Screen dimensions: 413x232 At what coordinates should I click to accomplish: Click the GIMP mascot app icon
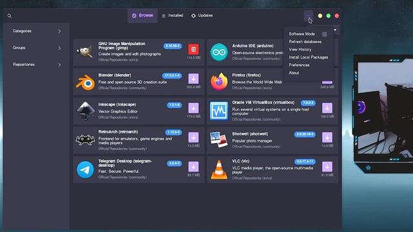(85, 52)
